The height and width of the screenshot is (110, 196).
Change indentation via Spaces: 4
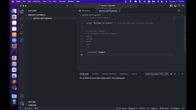coord(133,108)
